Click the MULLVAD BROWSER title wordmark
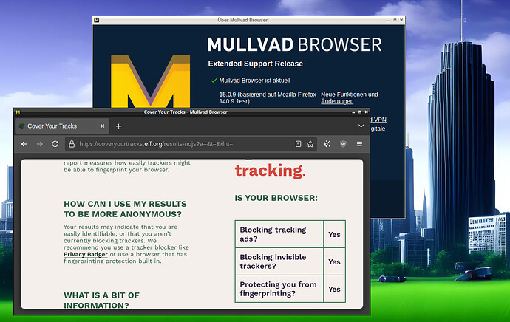Viewport: 510px width, 322px height. pos(295,44)
